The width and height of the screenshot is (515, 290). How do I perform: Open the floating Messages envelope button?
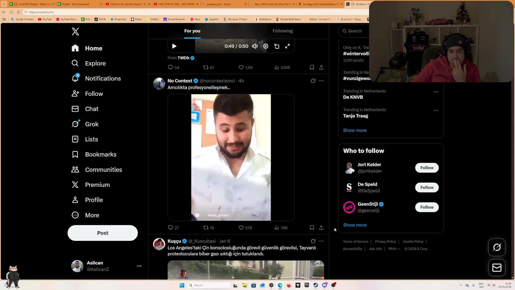pyautogui.click(x=497, y=267)
